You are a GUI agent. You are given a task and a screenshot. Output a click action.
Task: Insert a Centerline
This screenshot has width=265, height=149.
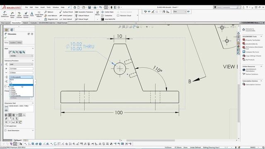tap(107, 16)
